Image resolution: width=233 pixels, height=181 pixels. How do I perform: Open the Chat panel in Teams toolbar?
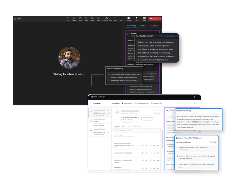(x=68, y=19)
